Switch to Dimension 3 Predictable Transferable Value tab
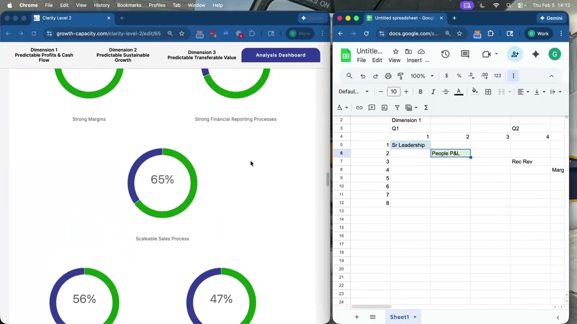Screen dimensions: 577x324 202,55
